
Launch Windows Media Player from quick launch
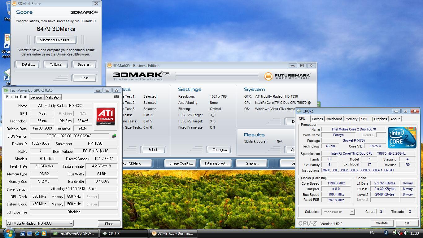click(44, 233)
